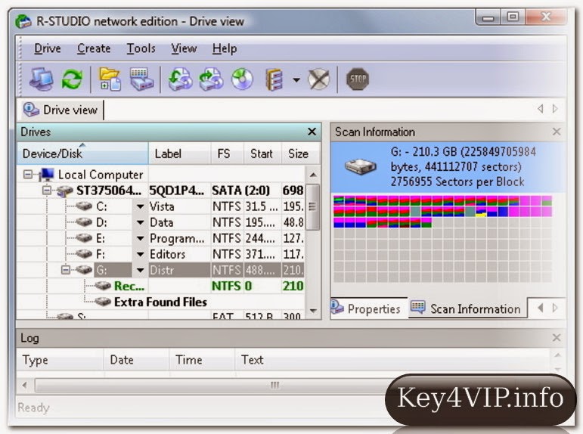Screen dimensions: 583x434
Task: Click the scan information panel tab-scroll left arrow
Action: point(541,308)
